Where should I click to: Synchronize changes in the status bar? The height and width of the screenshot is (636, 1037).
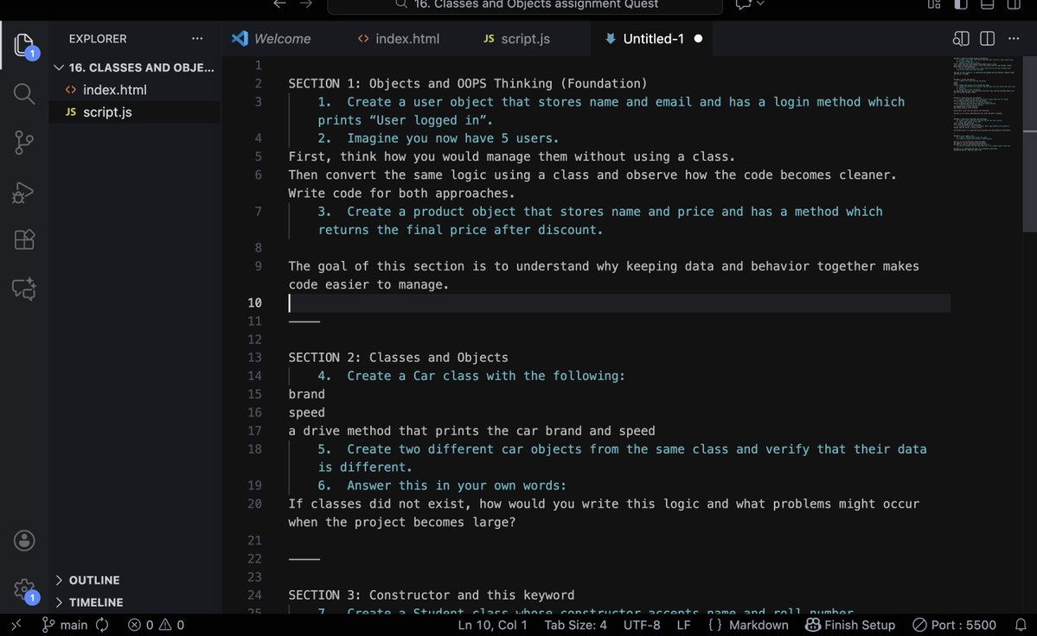(102, 625)
